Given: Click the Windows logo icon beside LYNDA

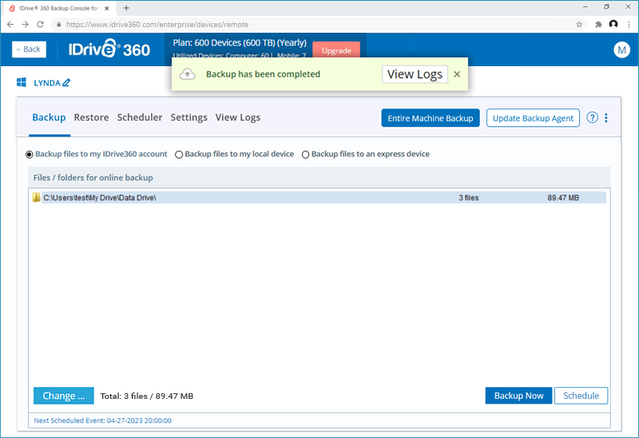Looking at the screenshot, I should click(22, 82).
